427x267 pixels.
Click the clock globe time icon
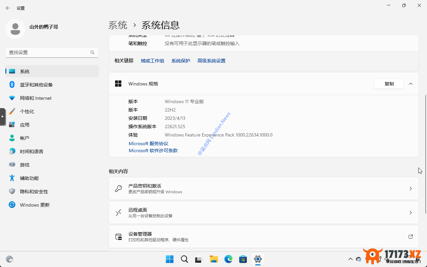point(12,151)
